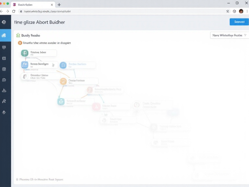Reload the page with the refresh icon
249x187 pixels.
click(x=14, y=11)
